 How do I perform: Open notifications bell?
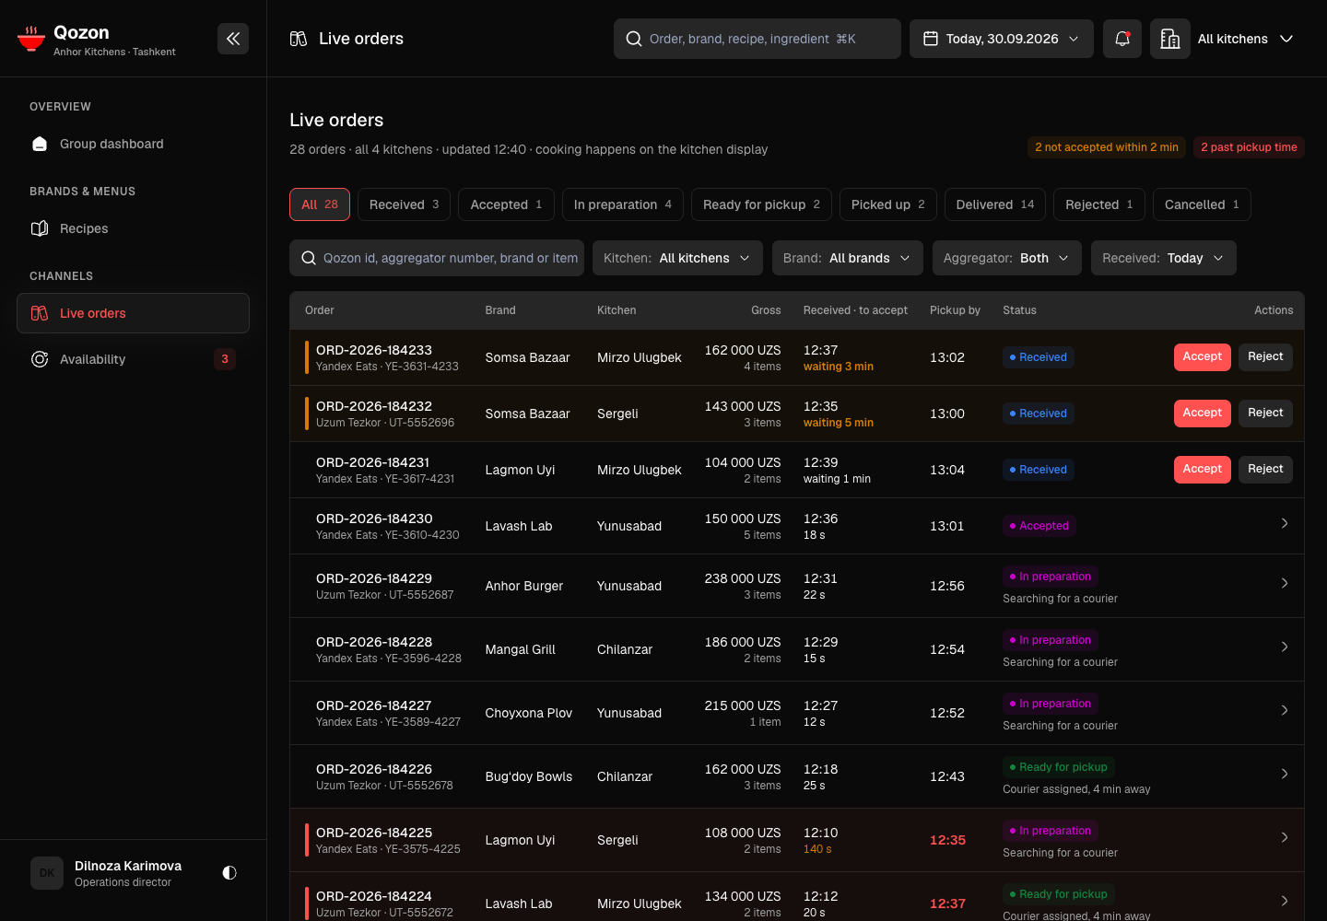1122,39
